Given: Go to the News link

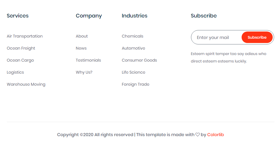Looking at the screenshot, I should (81, 48).
